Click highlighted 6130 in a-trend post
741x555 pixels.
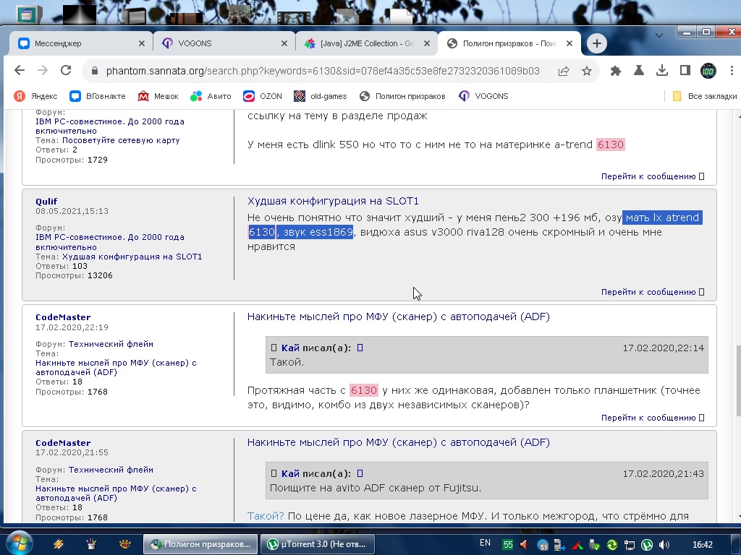(611, 145)
